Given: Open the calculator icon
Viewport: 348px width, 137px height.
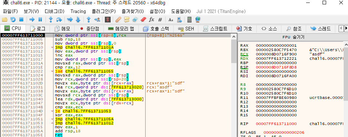Looking at the screenshot, I should click(x=189, y=20).
